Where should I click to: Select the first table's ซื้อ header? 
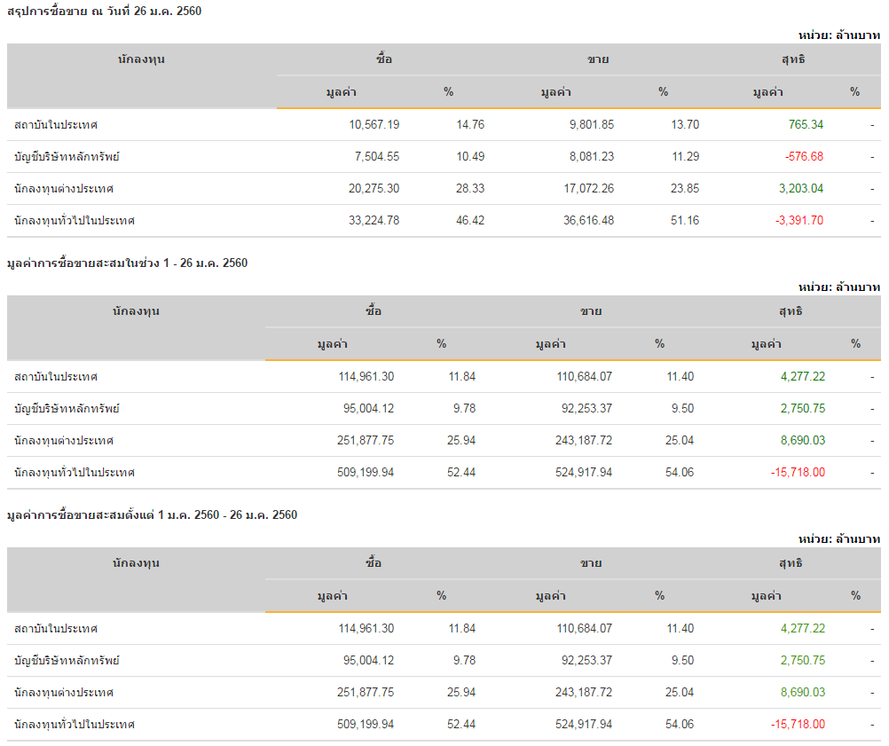[x=384, y=59]
